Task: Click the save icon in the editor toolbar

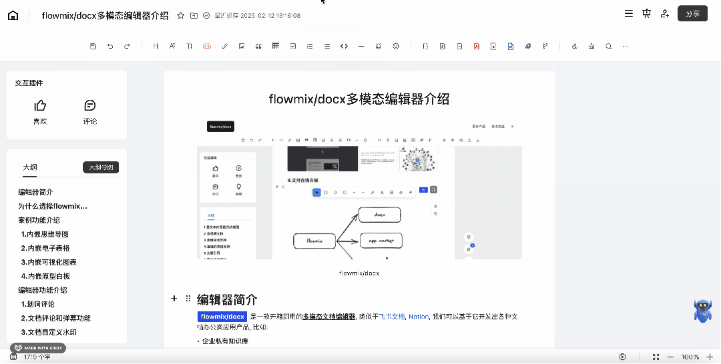Action: 93,47
